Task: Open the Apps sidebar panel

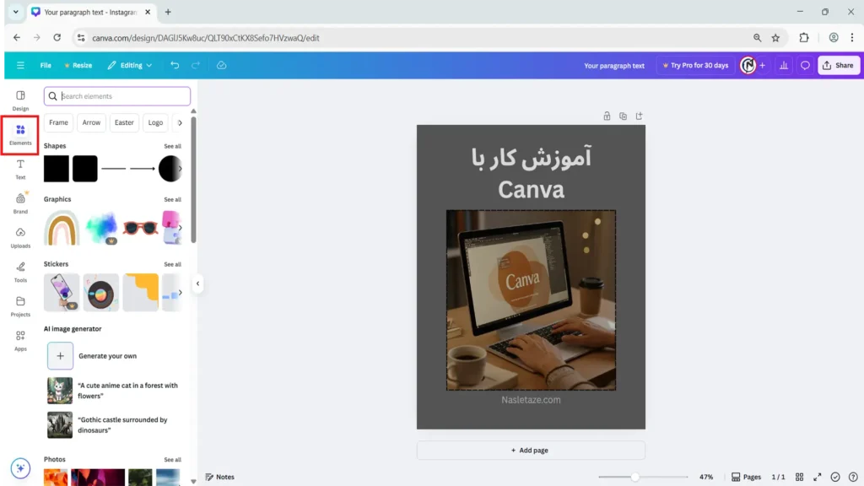Action: click(x=20, y=341)
